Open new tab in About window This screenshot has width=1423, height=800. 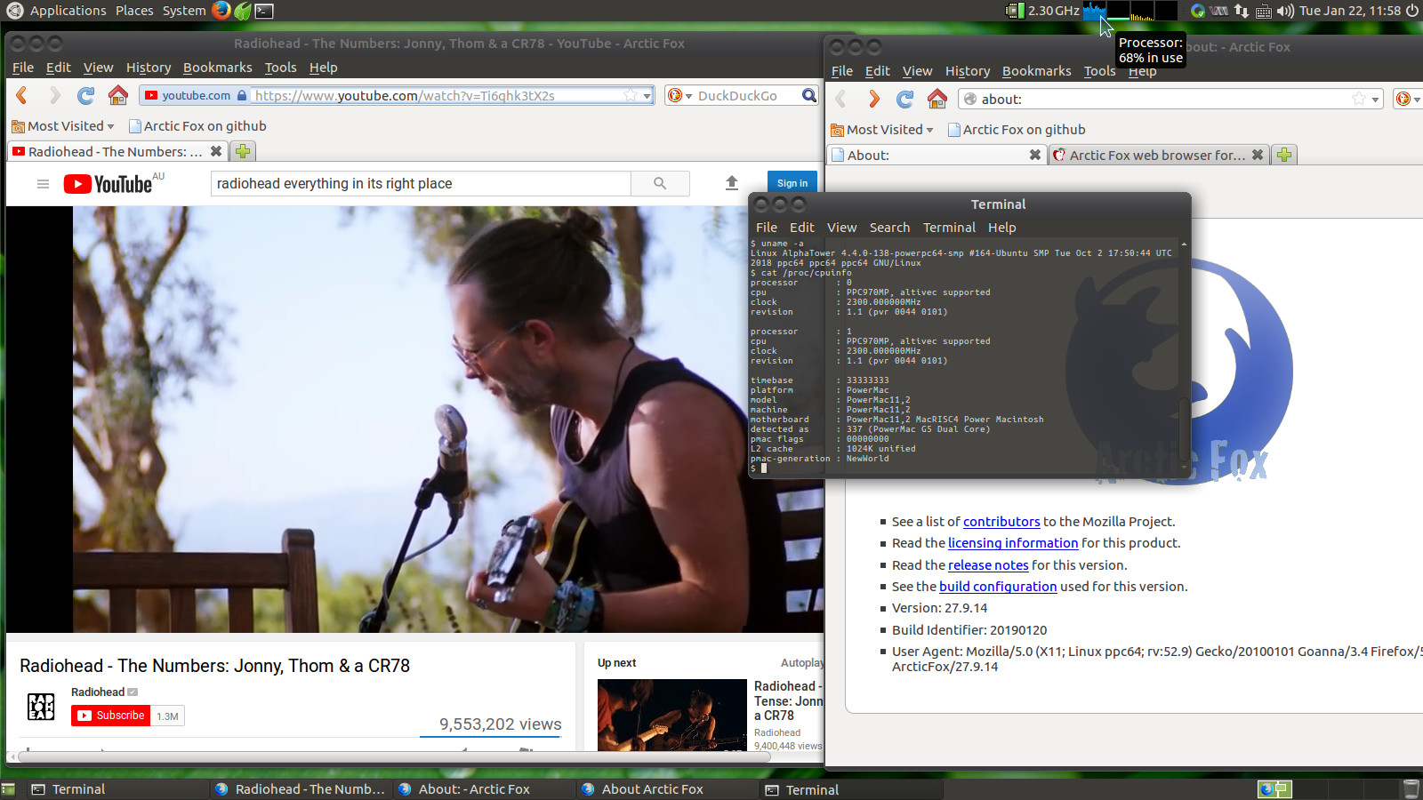[x=1283, y=155]
